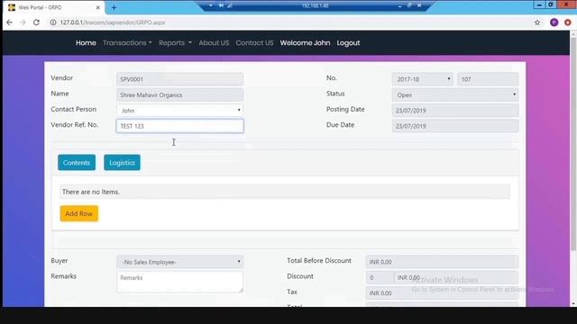
Task: Expand the Contact Person dropdown
Action: pos(180,110)
